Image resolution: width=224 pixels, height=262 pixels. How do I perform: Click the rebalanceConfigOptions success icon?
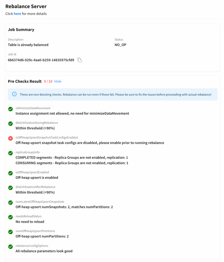(10, 247)
